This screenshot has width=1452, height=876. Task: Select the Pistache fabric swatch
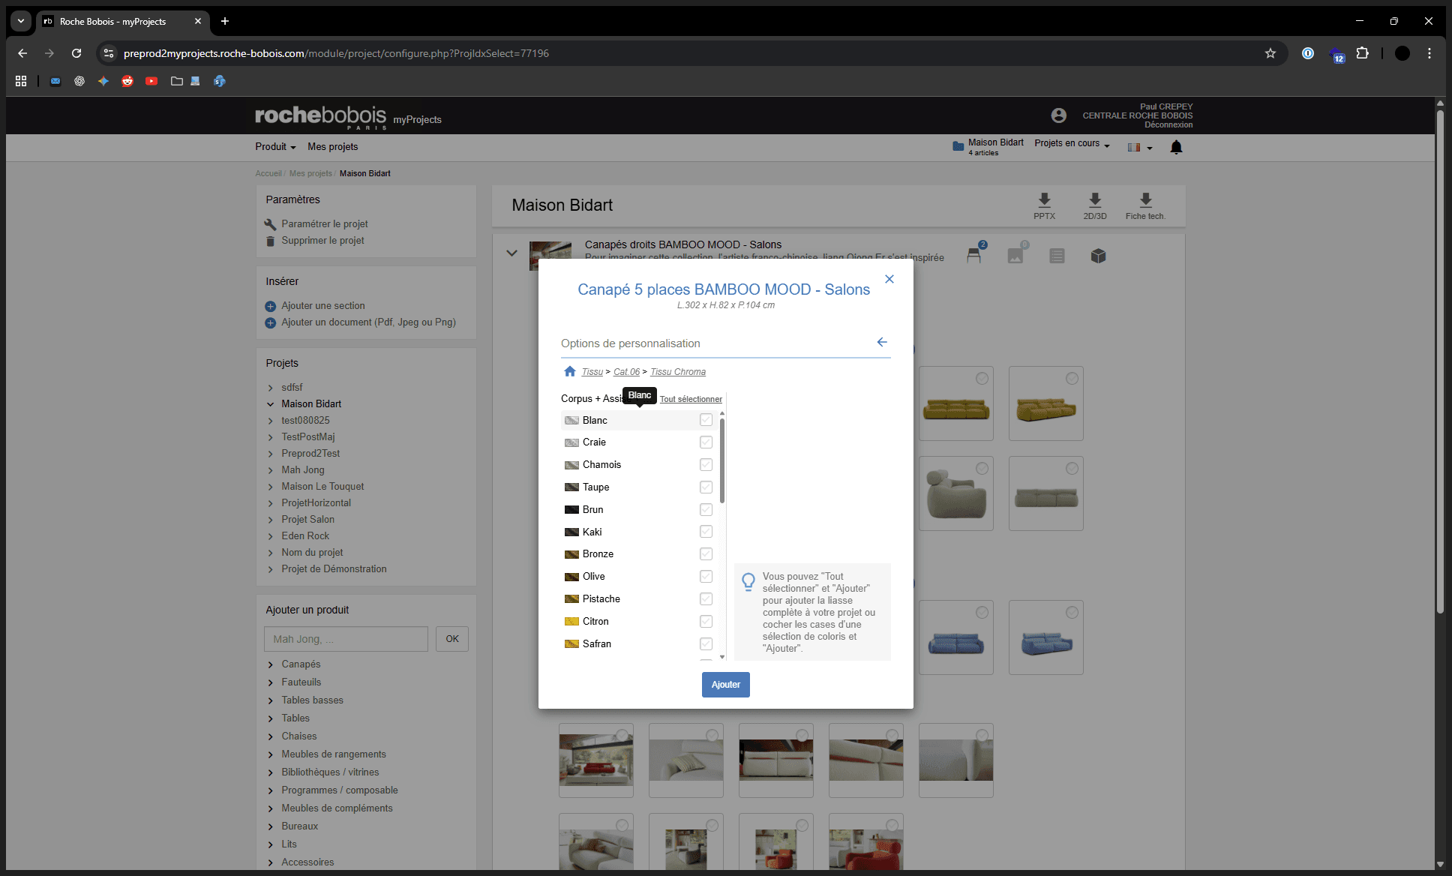coord(571,599)
